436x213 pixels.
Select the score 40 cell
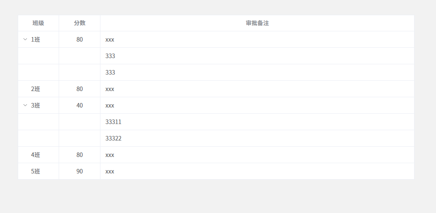[x=79, y=105]
